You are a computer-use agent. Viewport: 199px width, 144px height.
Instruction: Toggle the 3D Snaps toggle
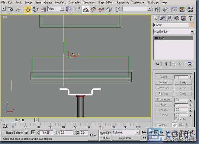tap(77, 10)
